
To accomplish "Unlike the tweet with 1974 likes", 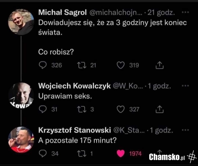I will pyautogui.click(x=120, y=153).
